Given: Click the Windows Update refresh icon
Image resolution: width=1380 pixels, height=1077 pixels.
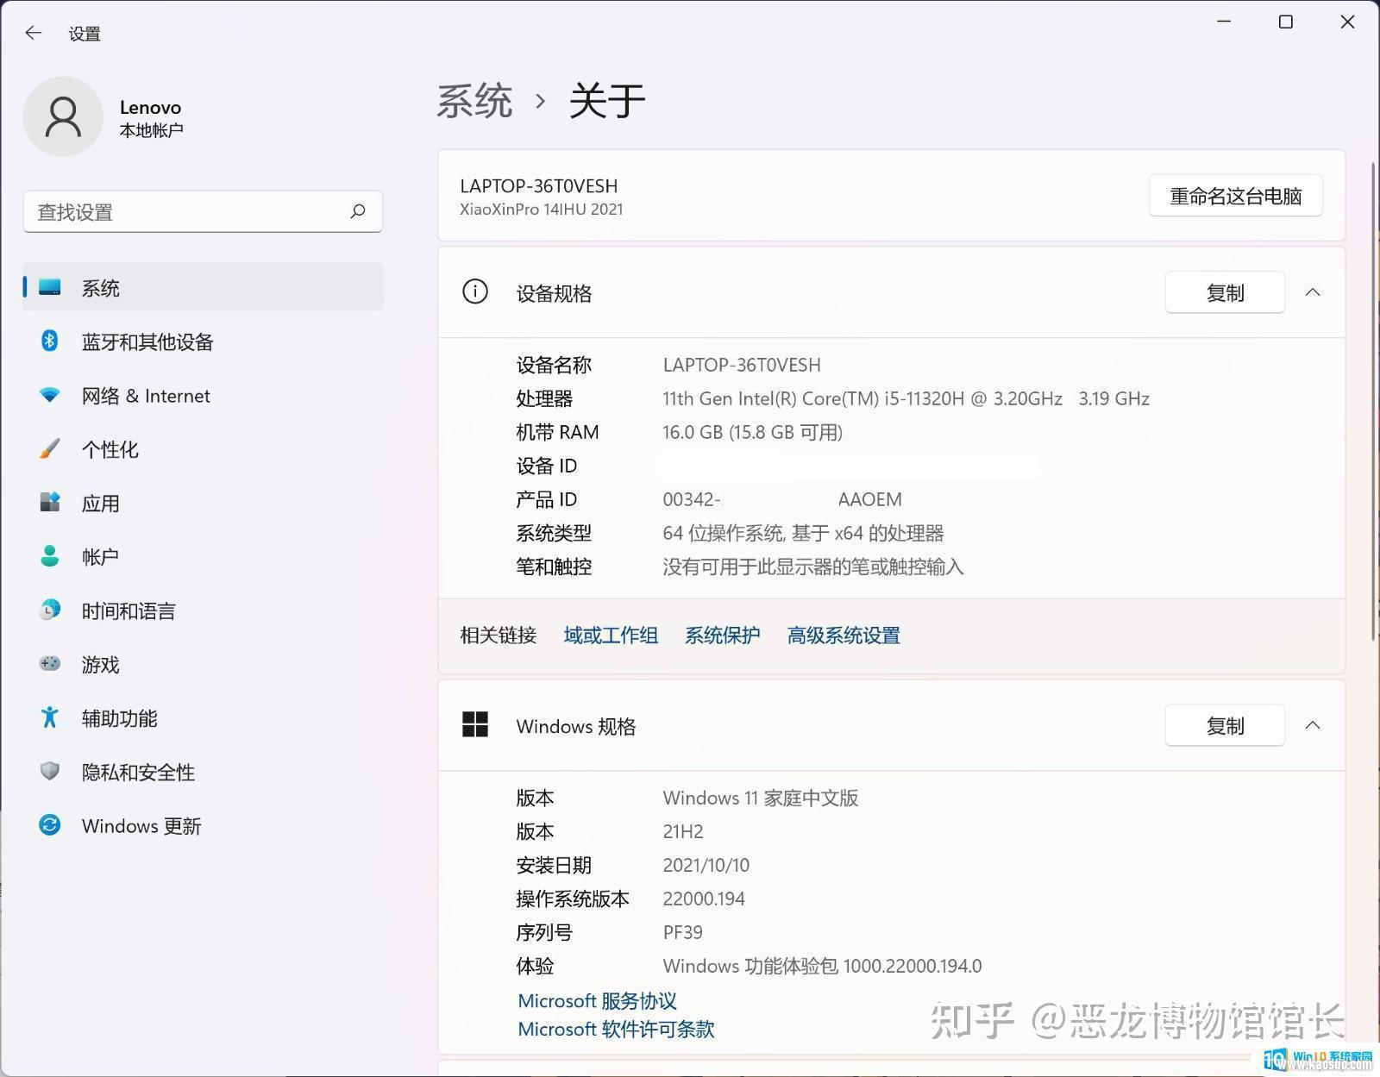Looking at the screenshot, I should pos(50,825).
